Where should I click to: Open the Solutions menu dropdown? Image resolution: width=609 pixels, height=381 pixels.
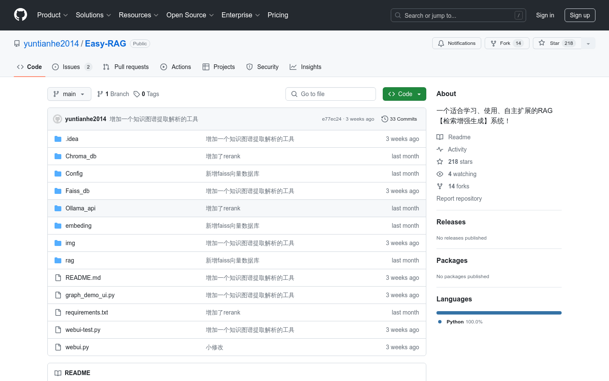click(93, 15)
